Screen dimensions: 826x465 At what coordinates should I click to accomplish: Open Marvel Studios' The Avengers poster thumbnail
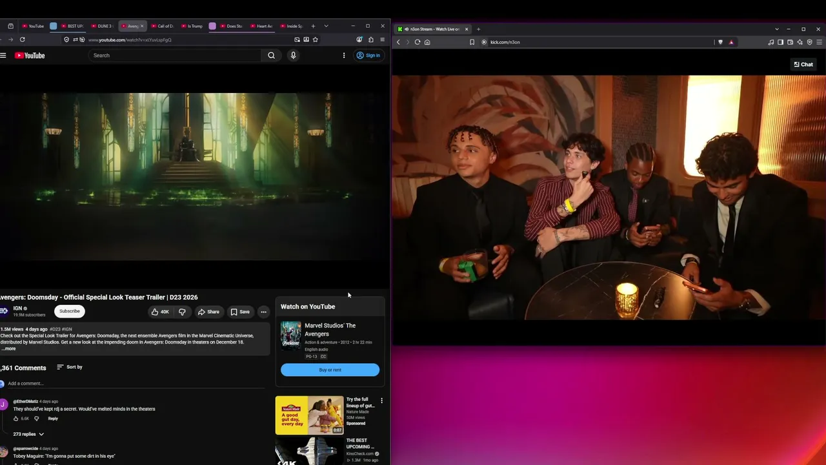290,335
